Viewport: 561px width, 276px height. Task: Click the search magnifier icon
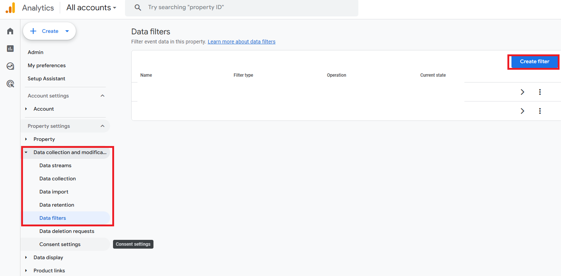(x=138, y=8)
